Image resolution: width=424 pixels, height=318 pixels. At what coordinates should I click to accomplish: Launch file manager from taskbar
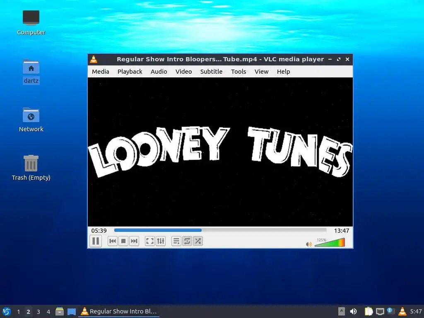click(x=60, y=311)
